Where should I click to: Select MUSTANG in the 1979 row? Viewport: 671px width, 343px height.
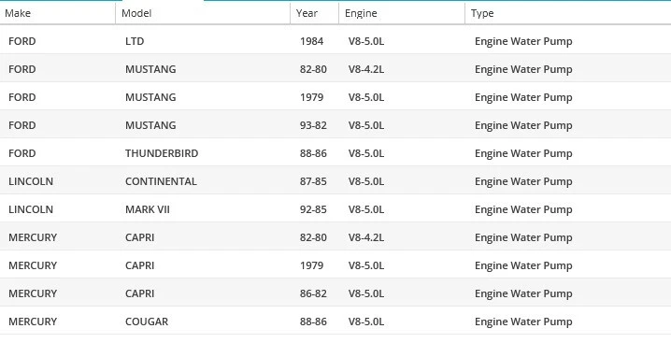pos(150,97)
